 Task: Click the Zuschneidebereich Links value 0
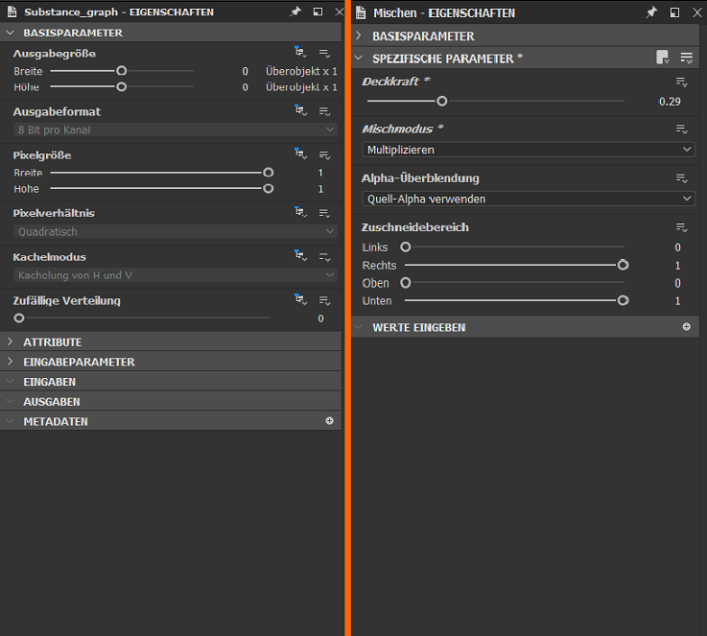click(677, 247)
